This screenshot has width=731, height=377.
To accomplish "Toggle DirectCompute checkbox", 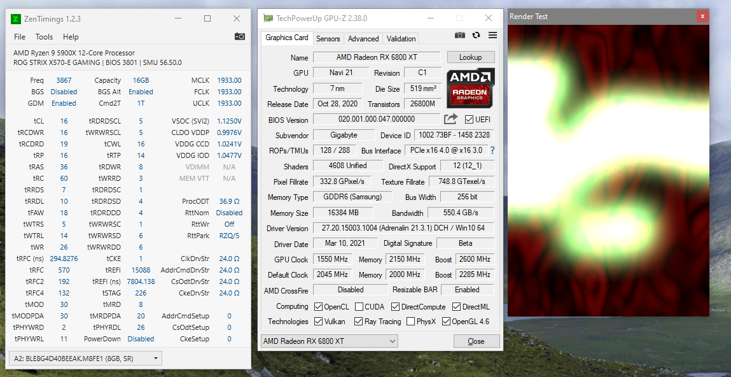I will [x=395, y=306].
